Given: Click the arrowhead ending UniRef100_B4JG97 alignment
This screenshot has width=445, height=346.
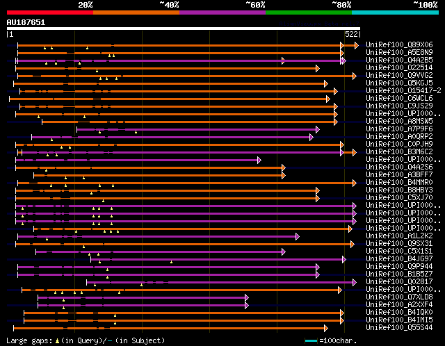Looking at the screenshot, I should pos(344,260).
